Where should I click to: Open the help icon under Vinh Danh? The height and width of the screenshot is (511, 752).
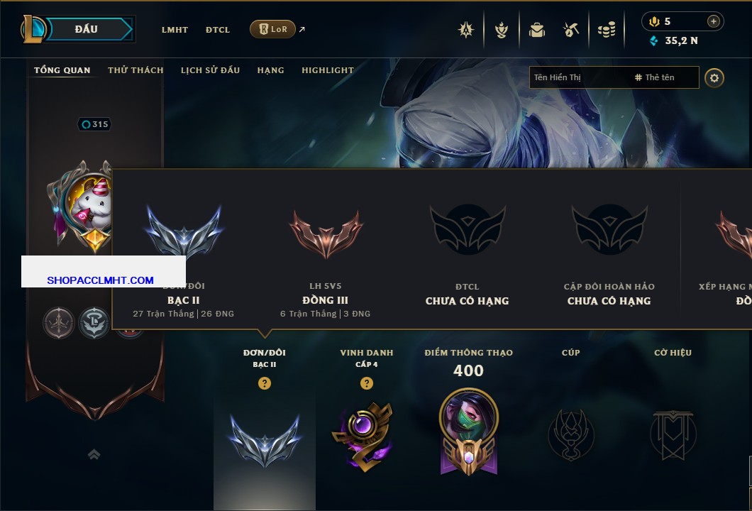pyautogui.click(x=366, y=383)
